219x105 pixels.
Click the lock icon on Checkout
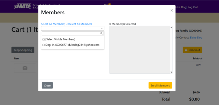(186, 50)
